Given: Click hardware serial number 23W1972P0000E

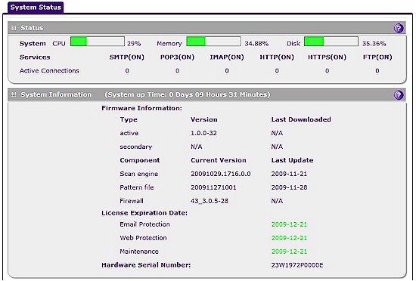Looking at the screenshot, I should pos(297,265).
